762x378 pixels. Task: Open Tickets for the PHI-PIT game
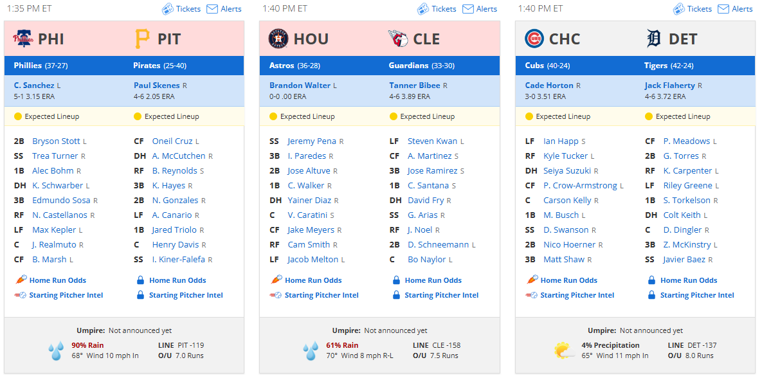click(x=181, y=9)
